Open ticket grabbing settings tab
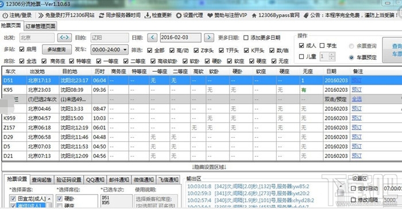Screen dimensions: 402x209 point(17,179)
